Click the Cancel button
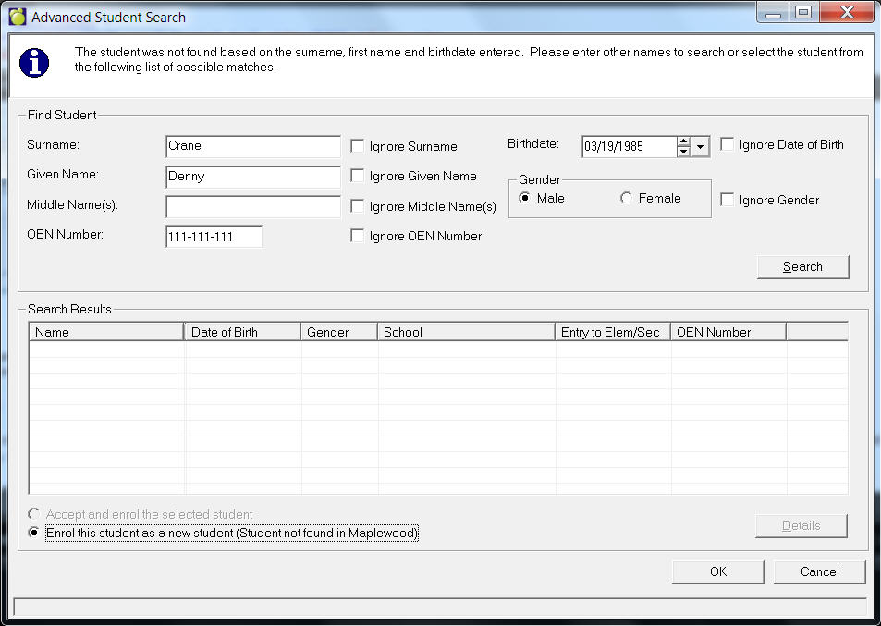This screenshot has height=626, width=881. coord(819,571)
